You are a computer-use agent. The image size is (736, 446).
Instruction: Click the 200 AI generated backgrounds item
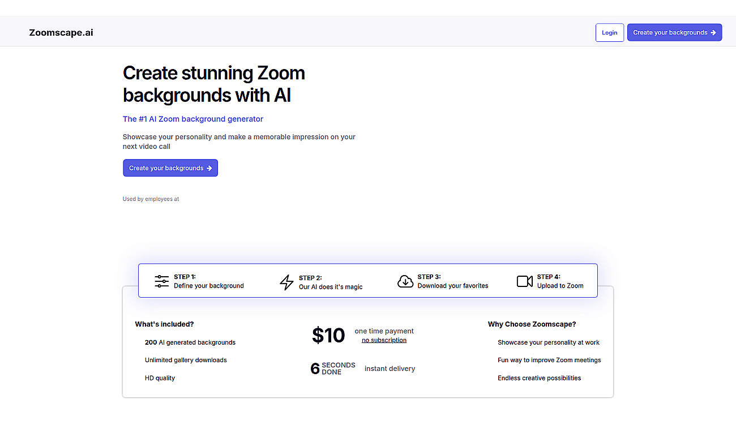pos(190,342)
